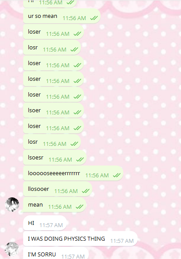Viewport: 181px width, 259px height.
Task: Click the 'loooooseeeeerrrrrrr' message bubble
Action: tap(73, 173)
